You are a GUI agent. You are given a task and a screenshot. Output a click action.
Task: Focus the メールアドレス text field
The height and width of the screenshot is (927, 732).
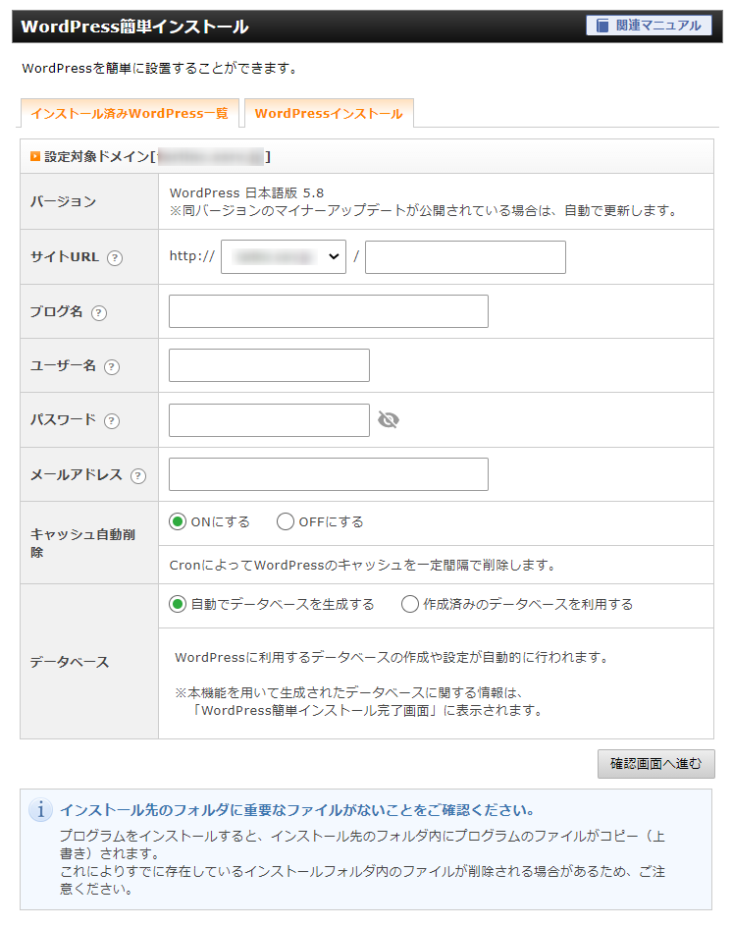329,474
